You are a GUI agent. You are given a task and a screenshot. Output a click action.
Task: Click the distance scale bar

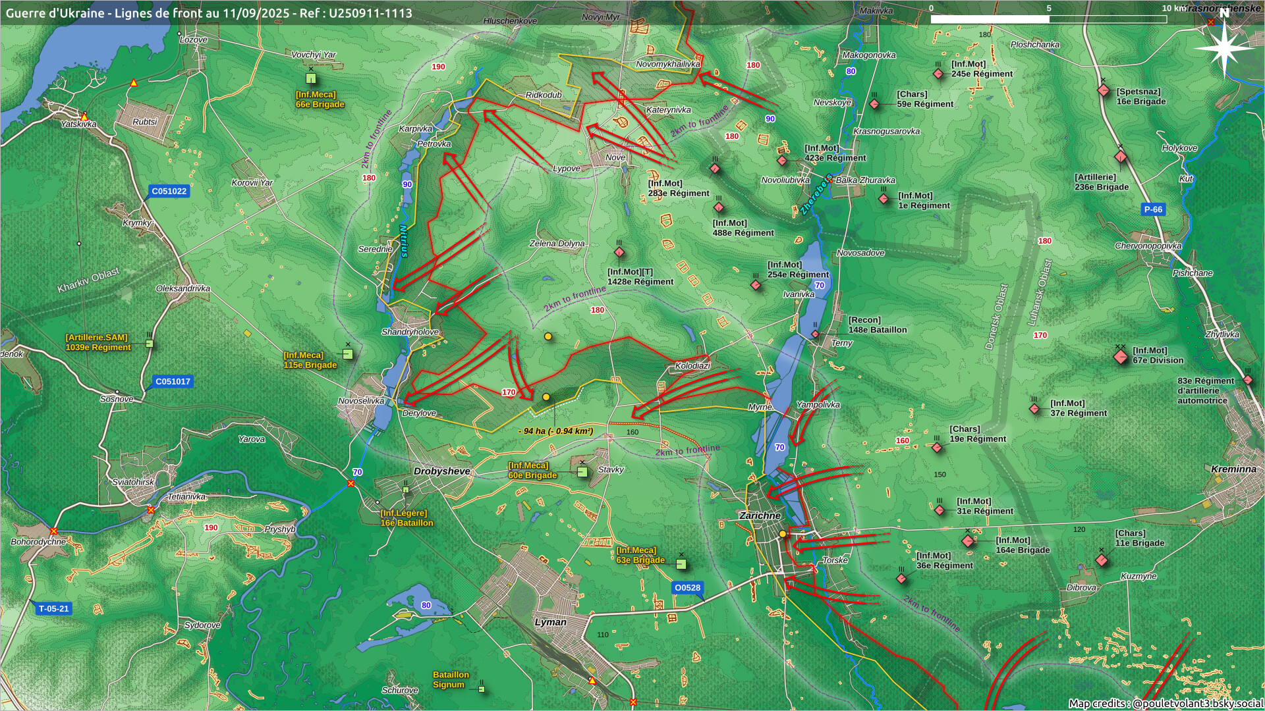click(1048, 19)
